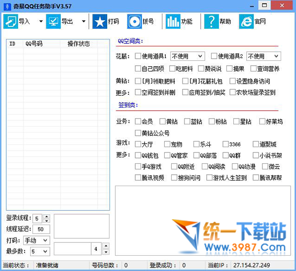296x271 pixels.
Task: Check [月]花藤礼包 option
Action: (185, 81)
